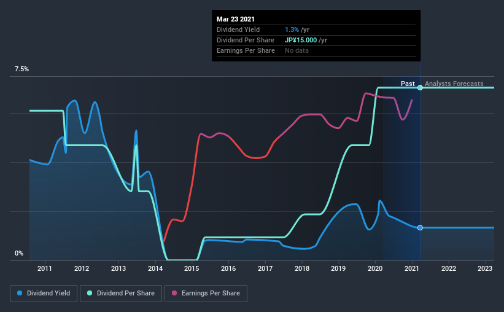The height and width of the screenshot is (312, 504).
Task: Click the blue Dividend Yield legend dot
Action: tap(20, 293)
